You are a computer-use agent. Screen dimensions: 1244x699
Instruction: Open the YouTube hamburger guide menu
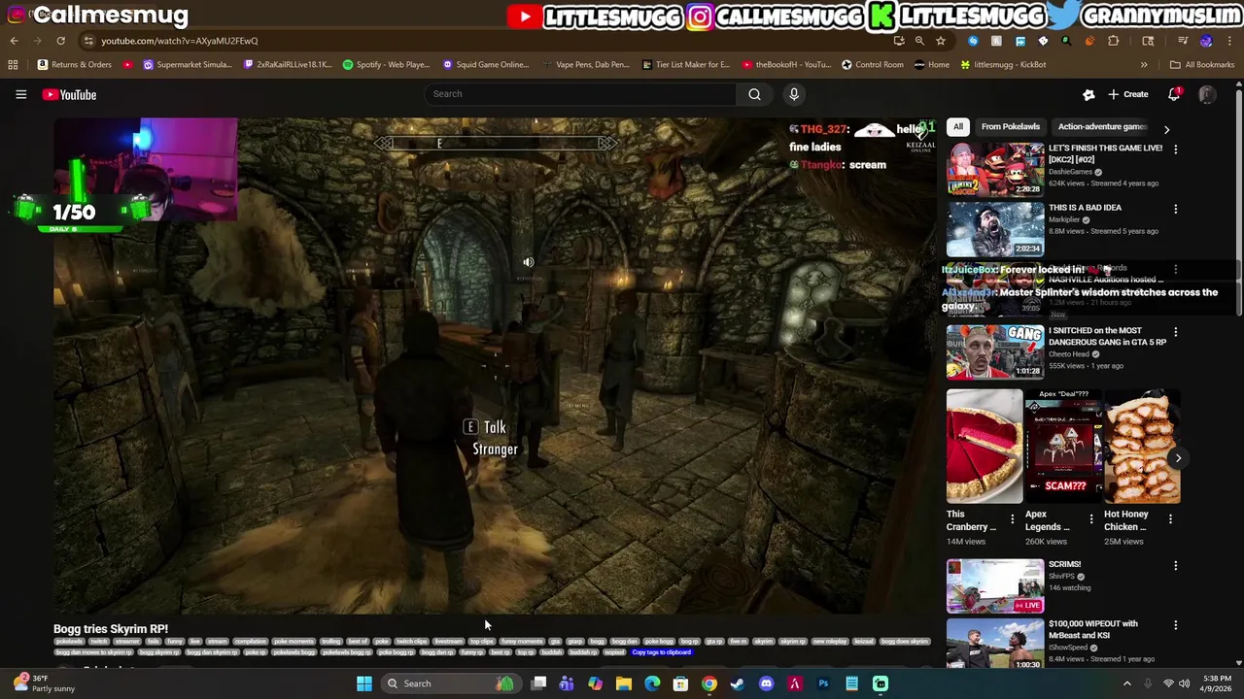point(20,94)
